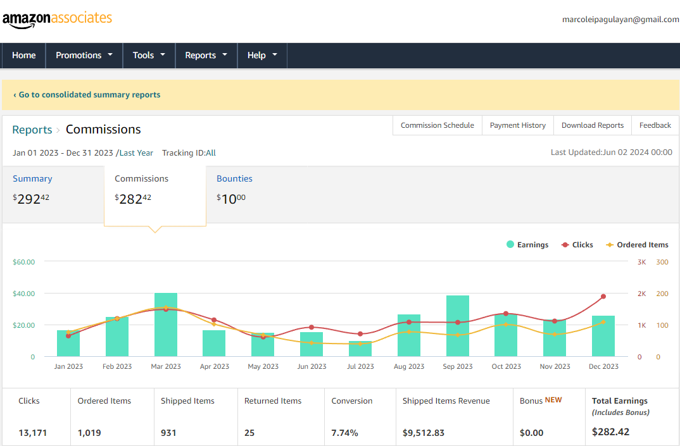Screen dimensions: 680x446
Task: Click the 3K clicks axis label
Action: 642,262
